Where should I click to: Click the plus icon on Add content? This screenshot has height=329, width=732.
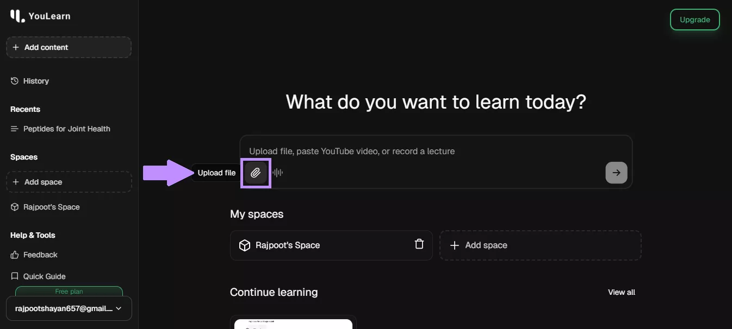click(x=16, y=47)
